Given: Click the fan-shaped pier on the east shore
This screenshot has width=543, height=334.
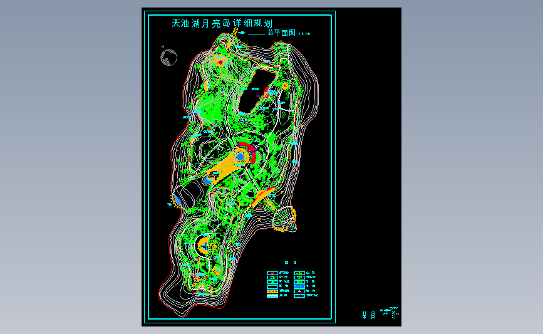Looking at the screenshot, I should pos(285,219).
